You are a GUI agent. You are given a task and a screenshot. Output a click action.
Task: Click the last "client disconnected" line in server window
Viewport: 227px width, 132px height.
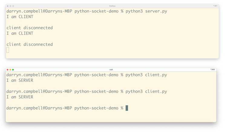click(x=30, y=44)
